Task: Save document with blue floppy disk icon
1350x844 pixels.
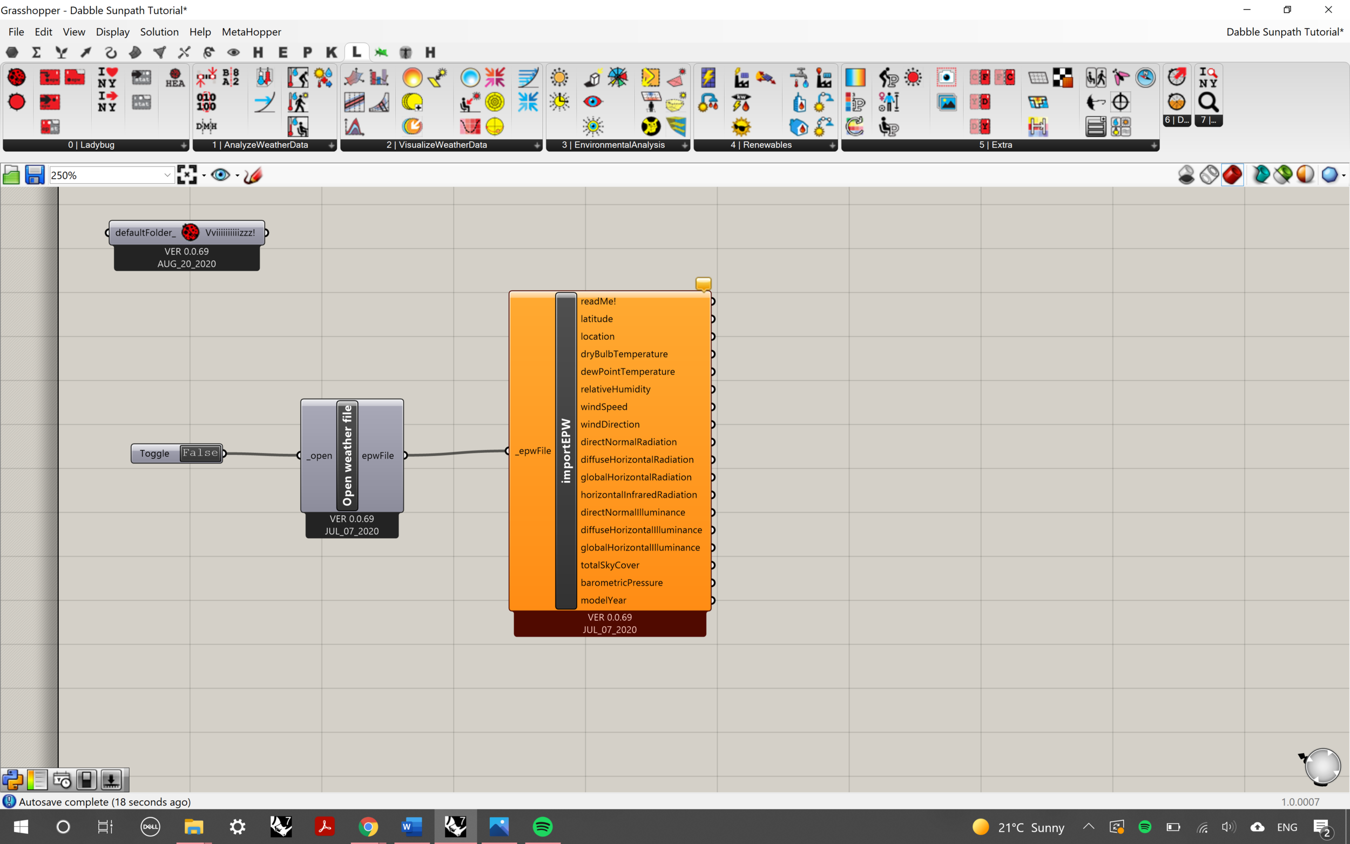Action: pos(35,175)
